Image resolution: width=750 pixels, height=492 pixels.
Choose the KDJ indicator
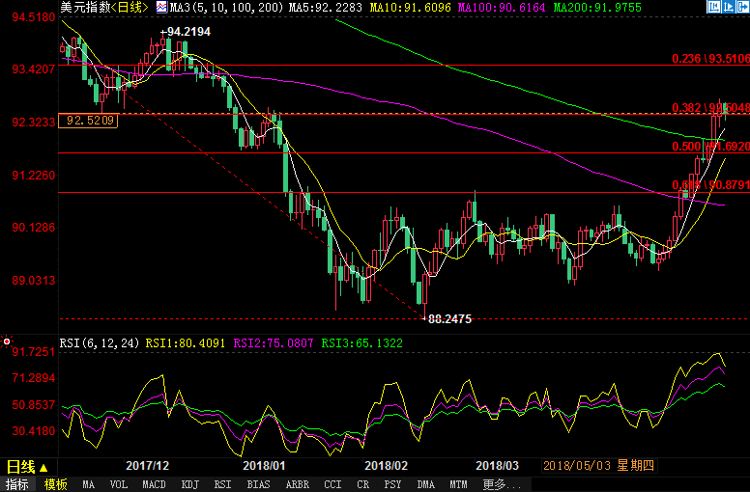[190, 484]
